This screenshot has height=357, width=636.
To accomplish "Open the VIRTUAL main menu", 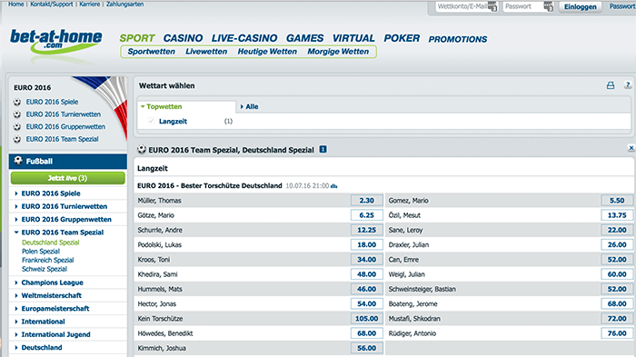I will click(x=353, y=38).
